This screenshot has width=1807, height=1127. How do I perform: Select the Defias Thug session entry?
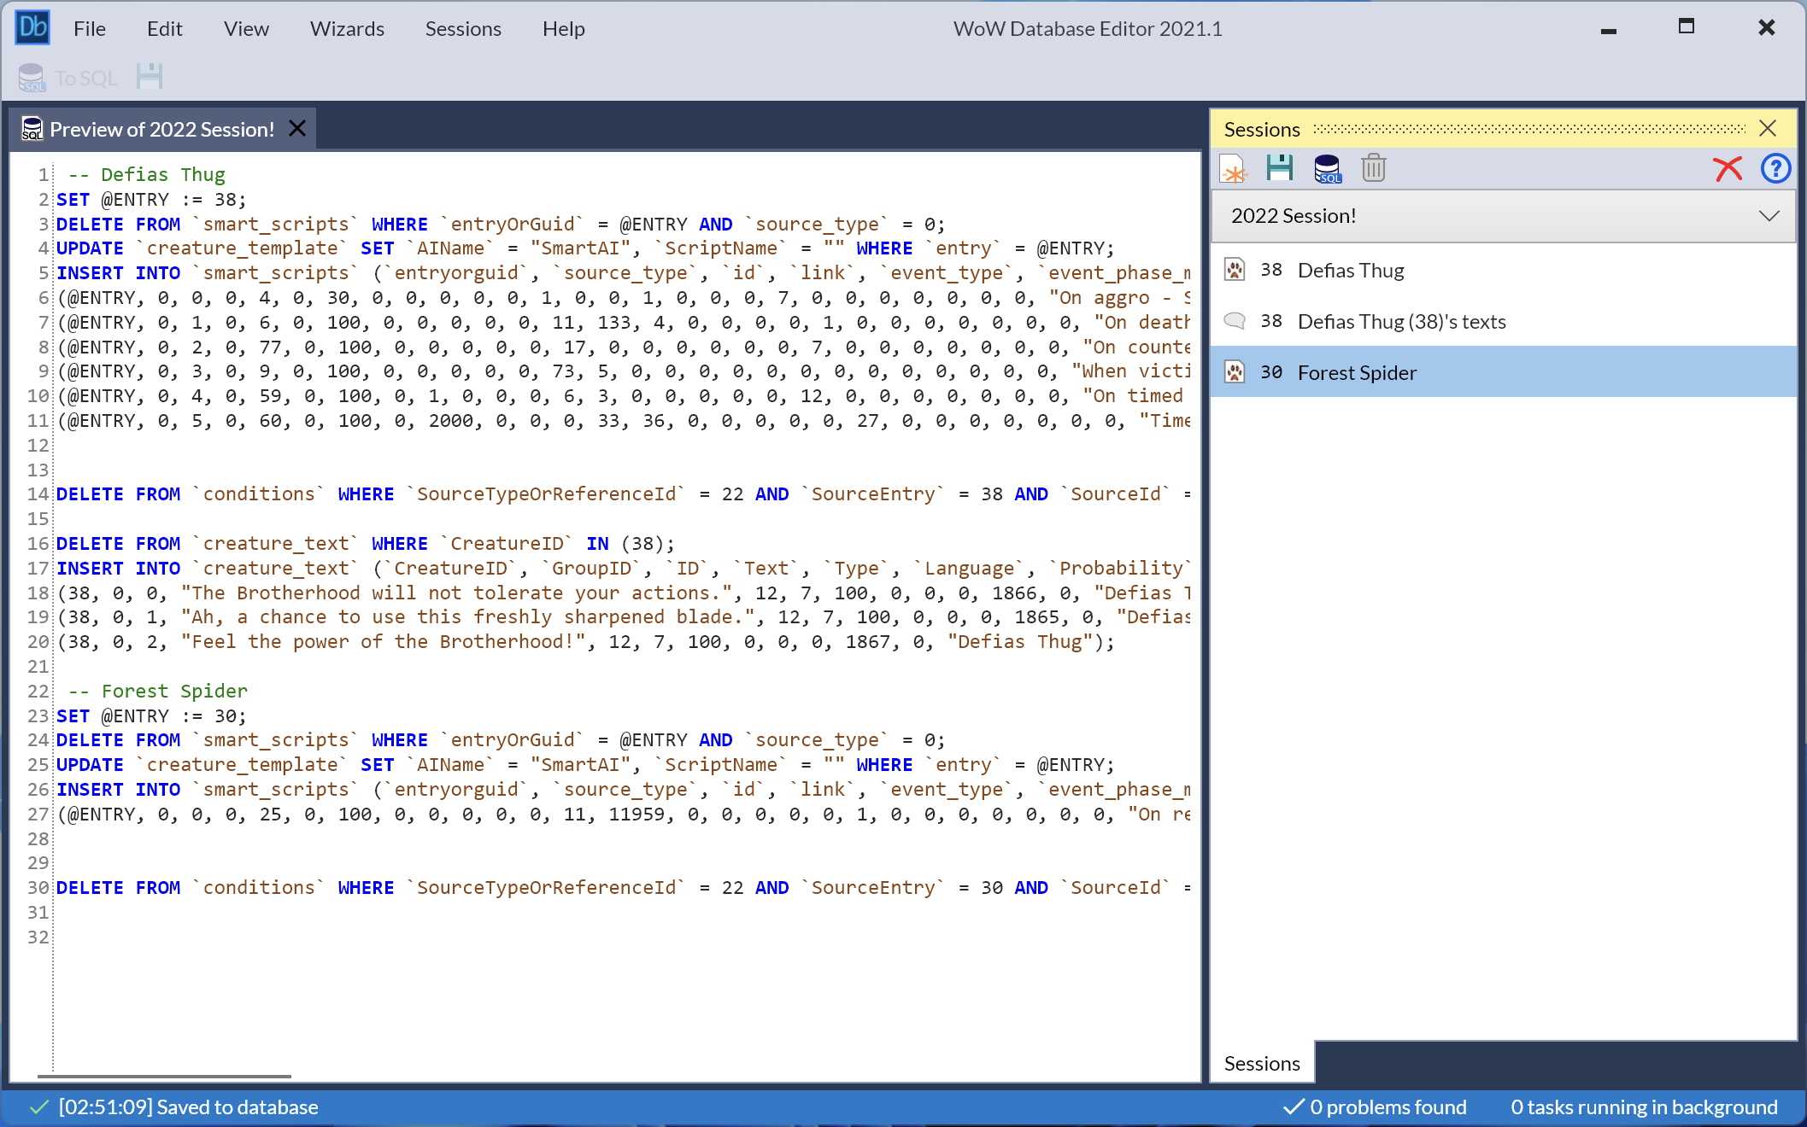[x=1352, y=270]
